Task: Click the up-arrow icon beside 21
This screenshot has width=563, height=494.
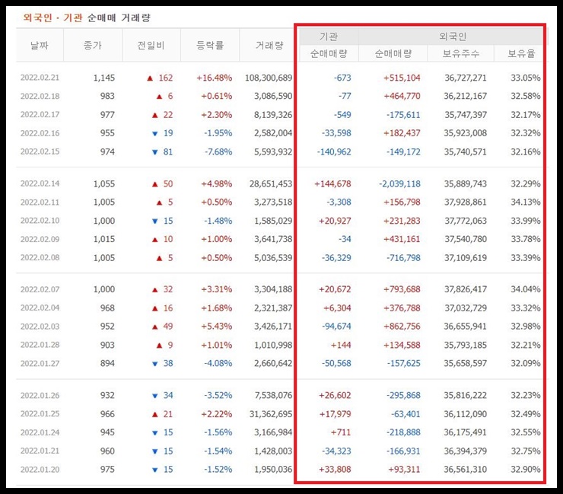Action: tap(154, 415)
